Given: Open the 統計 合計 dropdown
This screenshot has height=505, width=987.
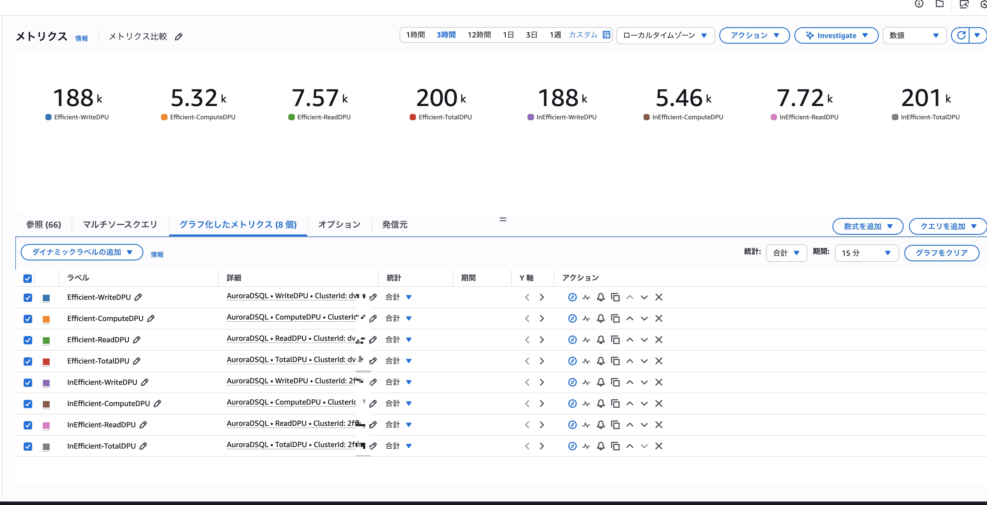Looking at the screenshot, I should click(x=786, y=253).
